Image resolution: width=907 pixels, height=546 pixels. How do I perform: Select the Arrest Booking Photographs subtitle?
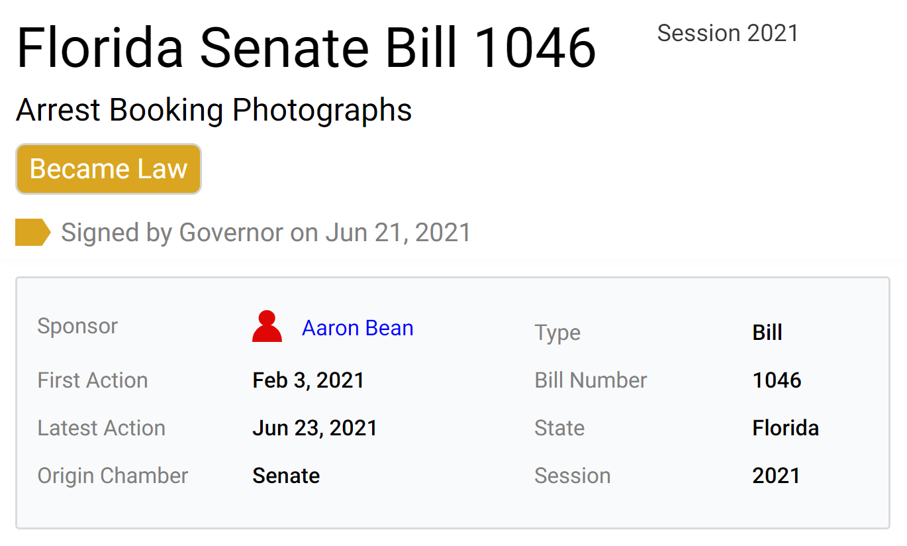point(214,110)
